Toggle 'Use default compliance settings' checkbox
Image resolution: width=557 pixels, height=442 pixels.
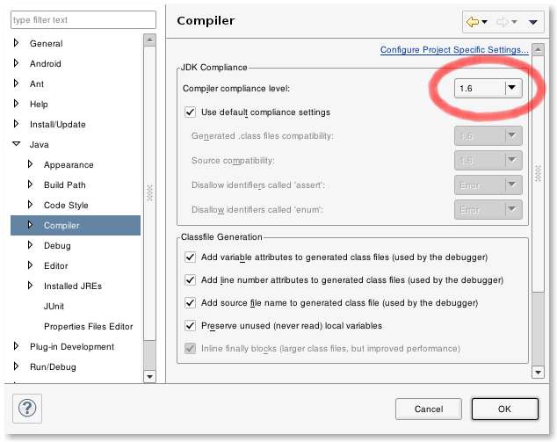pyautogui.click(x=190, y=112)
